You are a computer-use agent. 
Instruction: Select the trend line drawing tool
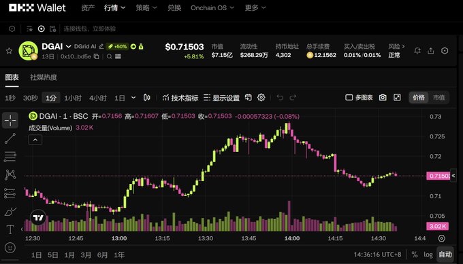pyautogui.click(x=10, y=138)
